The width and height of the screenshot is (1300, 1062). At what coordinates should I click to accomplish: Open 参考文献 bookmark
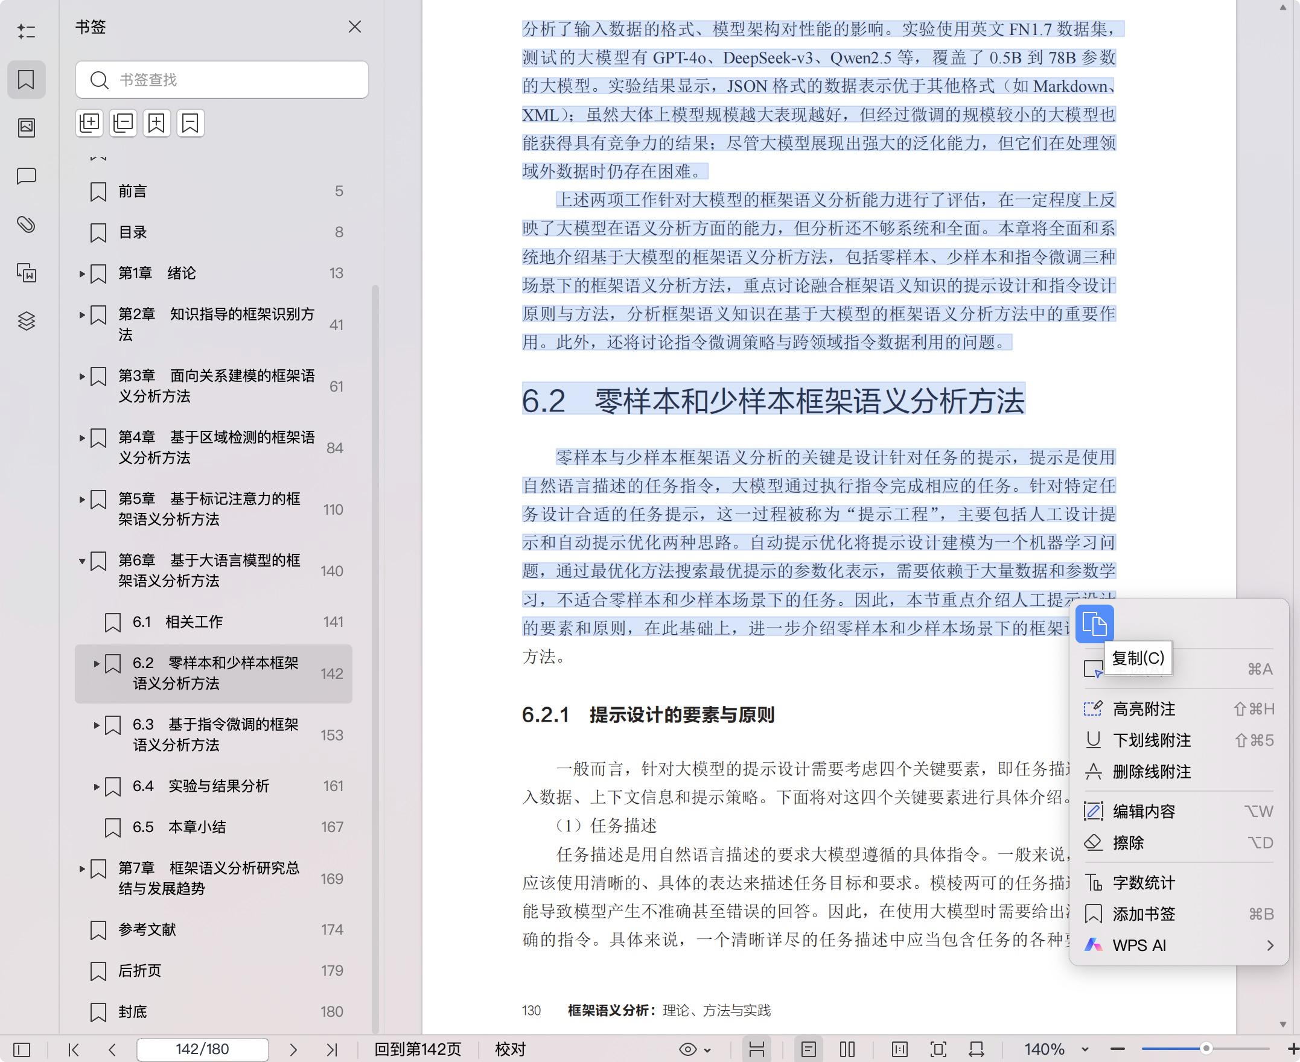coord(214,930)
